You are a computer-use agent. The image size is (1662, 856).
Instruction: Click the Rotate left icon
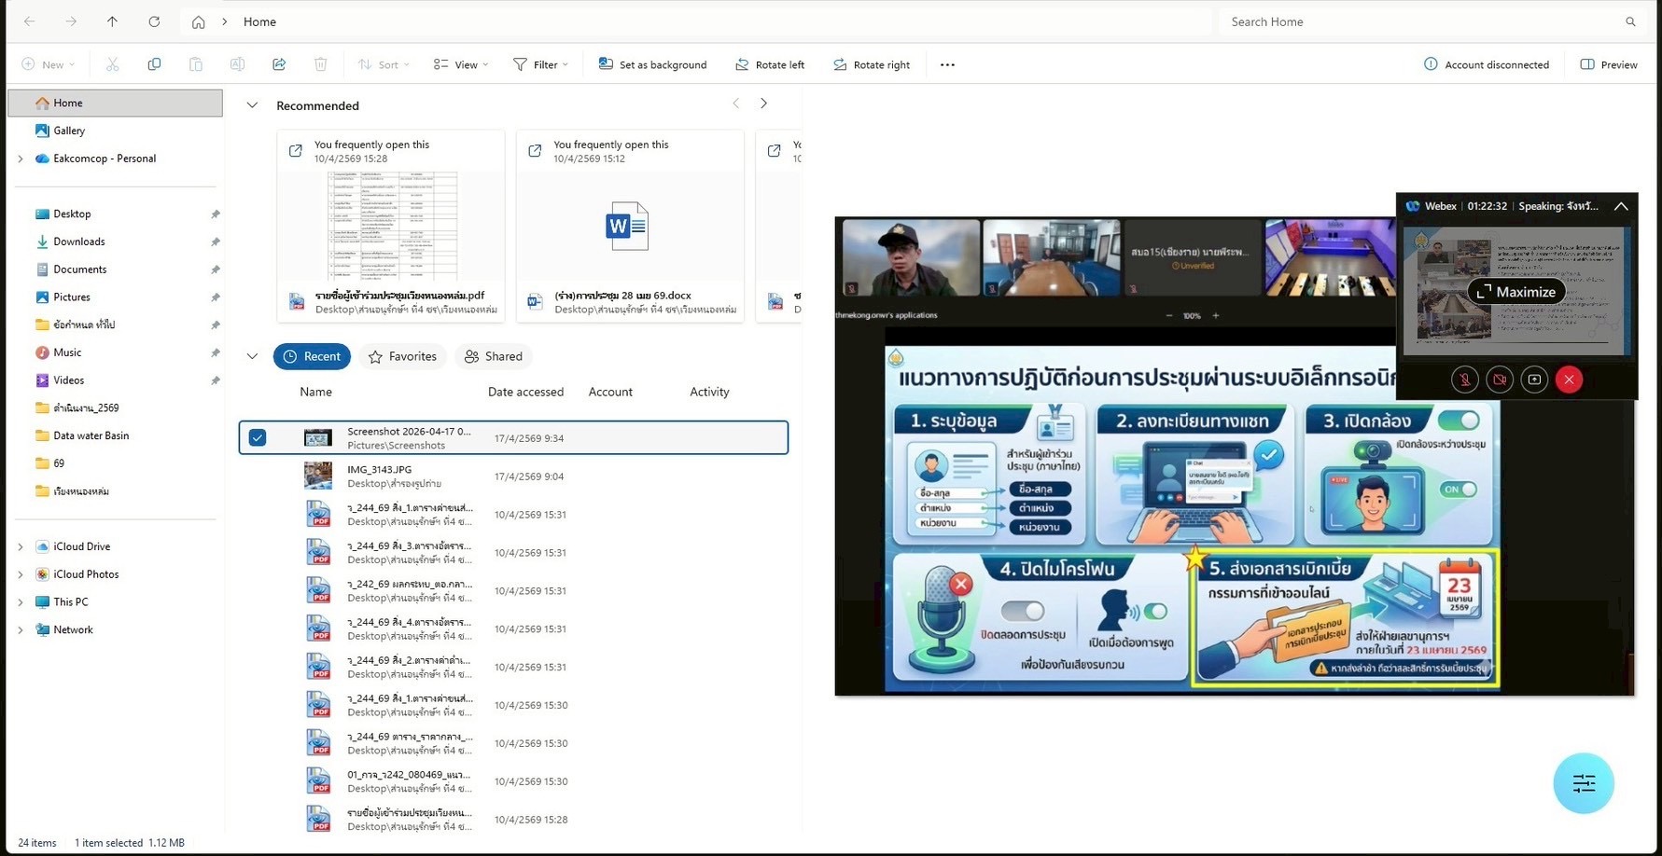(742, 64)
